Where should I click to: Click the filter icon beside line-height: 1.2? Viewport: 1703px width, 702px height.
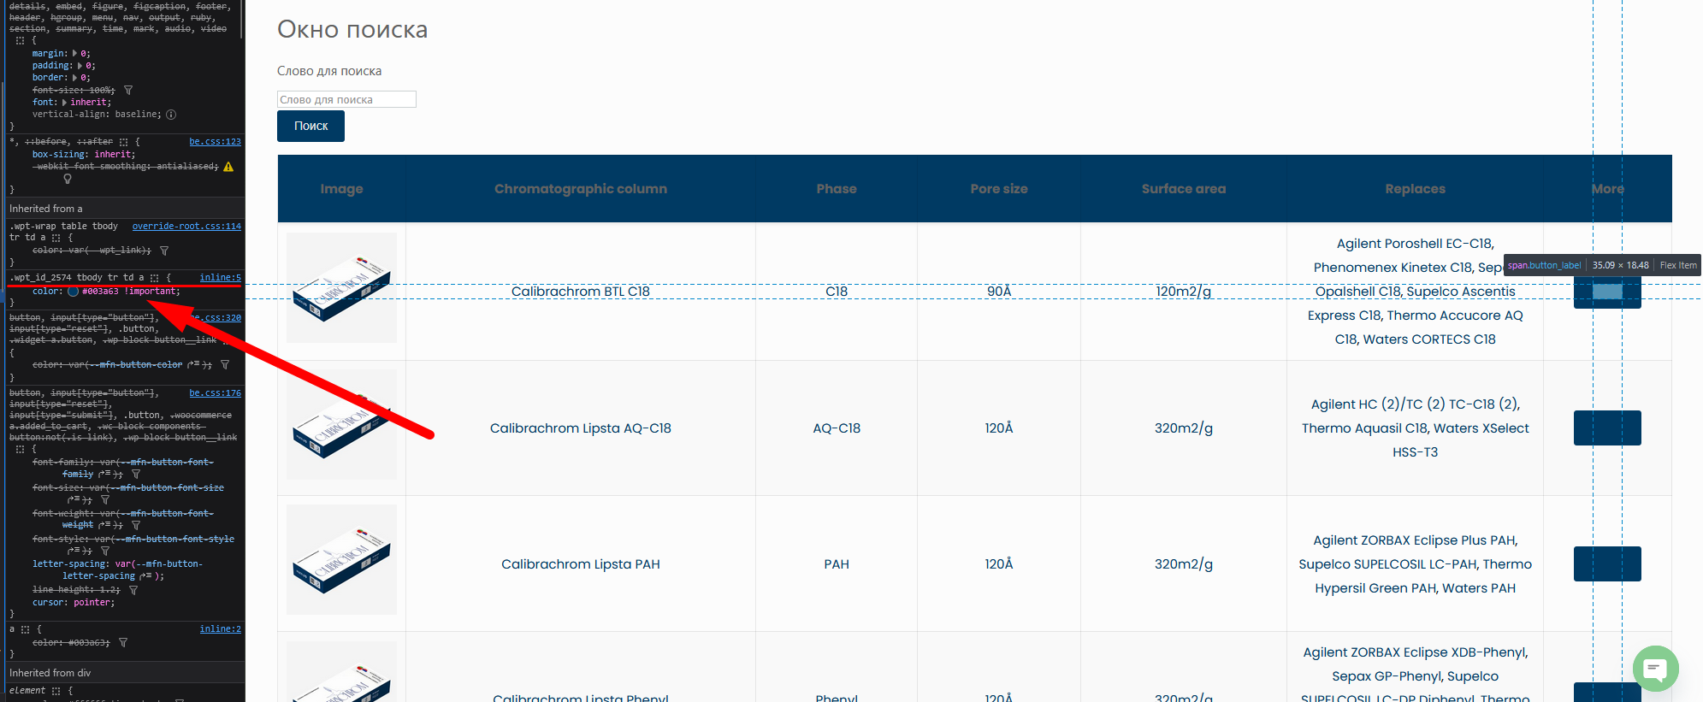133,590
